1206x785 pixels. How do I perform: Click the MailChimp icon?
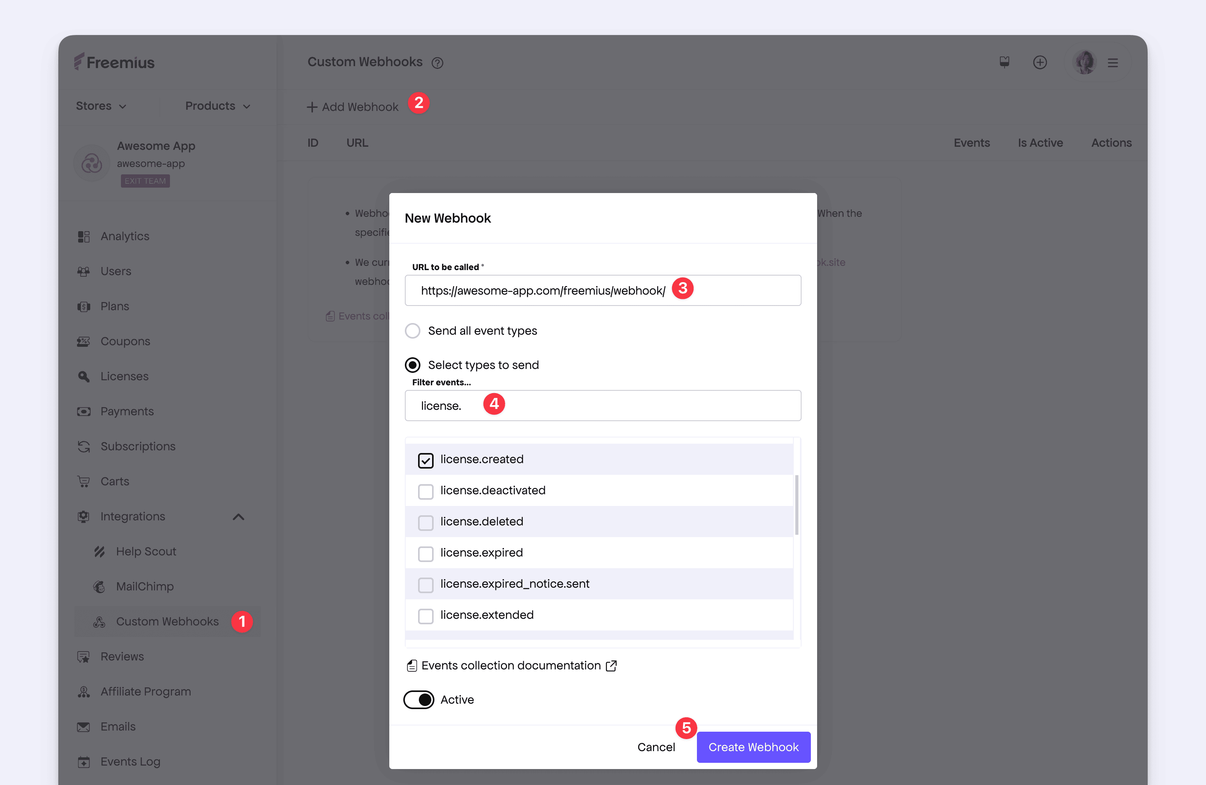(x=99, y=587)
